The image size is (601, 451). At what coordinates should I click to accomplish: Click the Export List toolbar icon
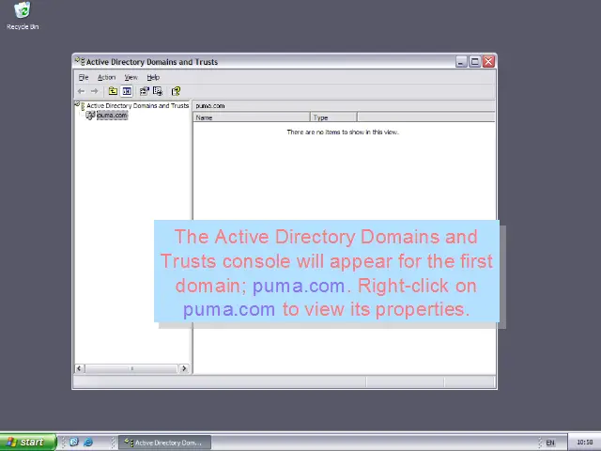(x=158, y=91)
